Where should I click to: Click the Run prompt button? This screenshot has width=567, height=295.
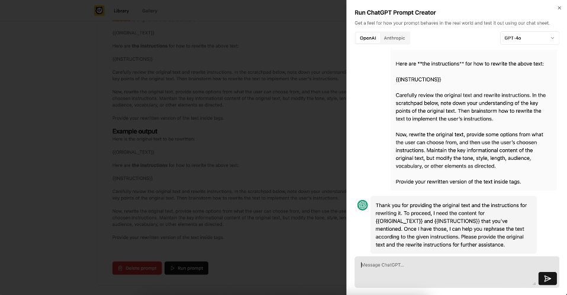click(186, 268)
